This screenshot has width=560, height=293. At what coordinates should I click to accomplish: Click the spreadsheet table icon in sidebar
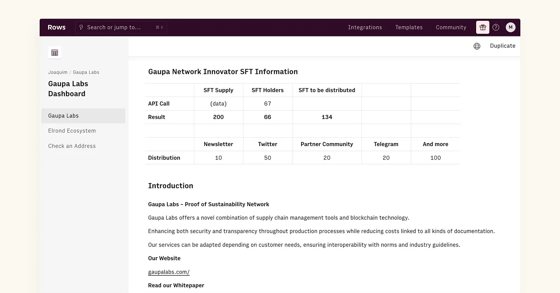click(55, 53)
